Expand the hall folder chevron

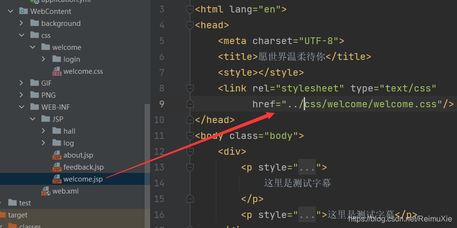click(x=43, y=131)
